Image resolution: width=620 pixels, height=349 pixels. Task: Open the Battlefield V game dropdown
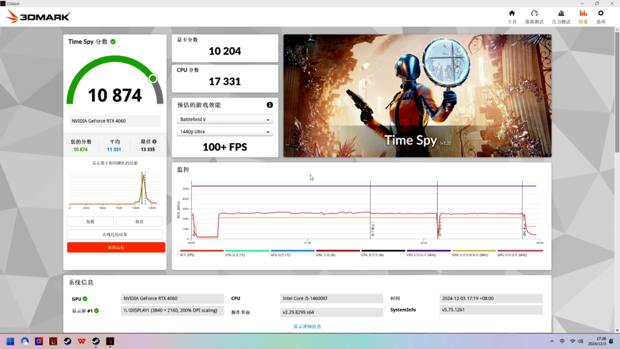pyautogui.click(x=224, y=119)
